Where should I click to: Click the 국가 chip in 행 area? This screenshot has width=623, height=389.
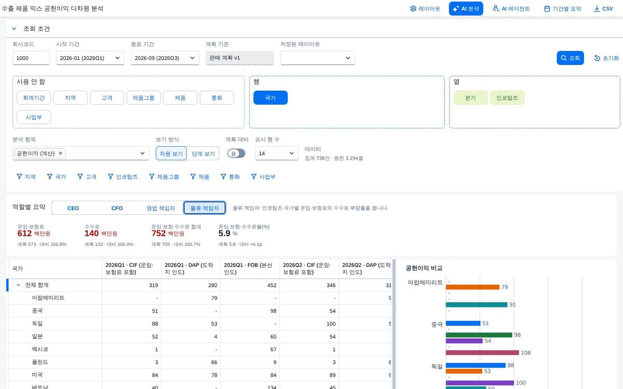pyautogui.click(x=270, y=98)
